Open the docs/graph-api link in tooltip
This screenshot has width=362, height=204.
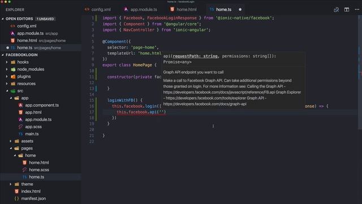[205, 104]
